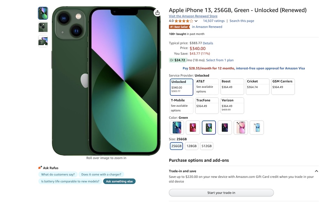The image size is (323, 202).
Task: Visit the Amazon Renewed Store link
Action: (x=193, y=16)
